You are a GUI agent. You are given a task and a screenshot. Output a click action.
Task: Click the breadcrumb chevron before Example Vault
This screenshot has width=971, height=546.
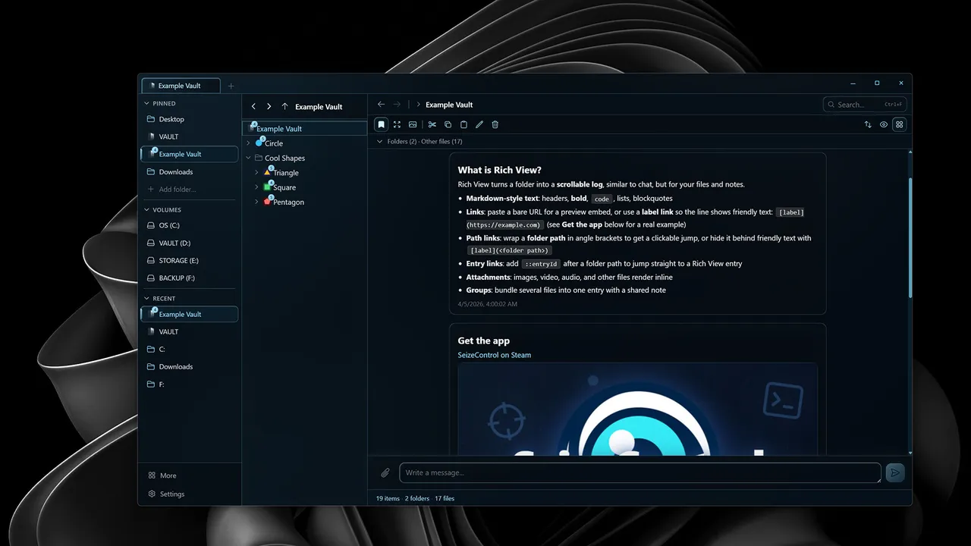point(418,105)
